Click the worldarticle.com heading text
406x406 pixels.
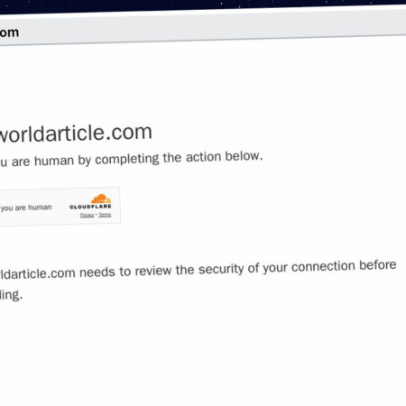tap(76, 134)
